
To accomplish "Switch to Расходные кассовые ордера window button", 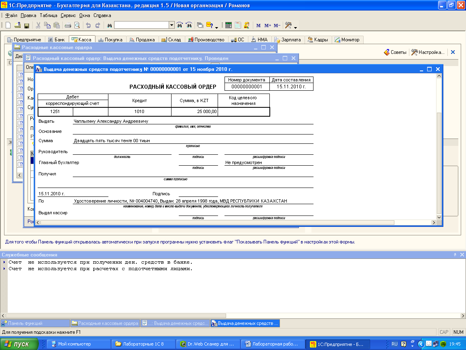I will [x=105, y=323].
